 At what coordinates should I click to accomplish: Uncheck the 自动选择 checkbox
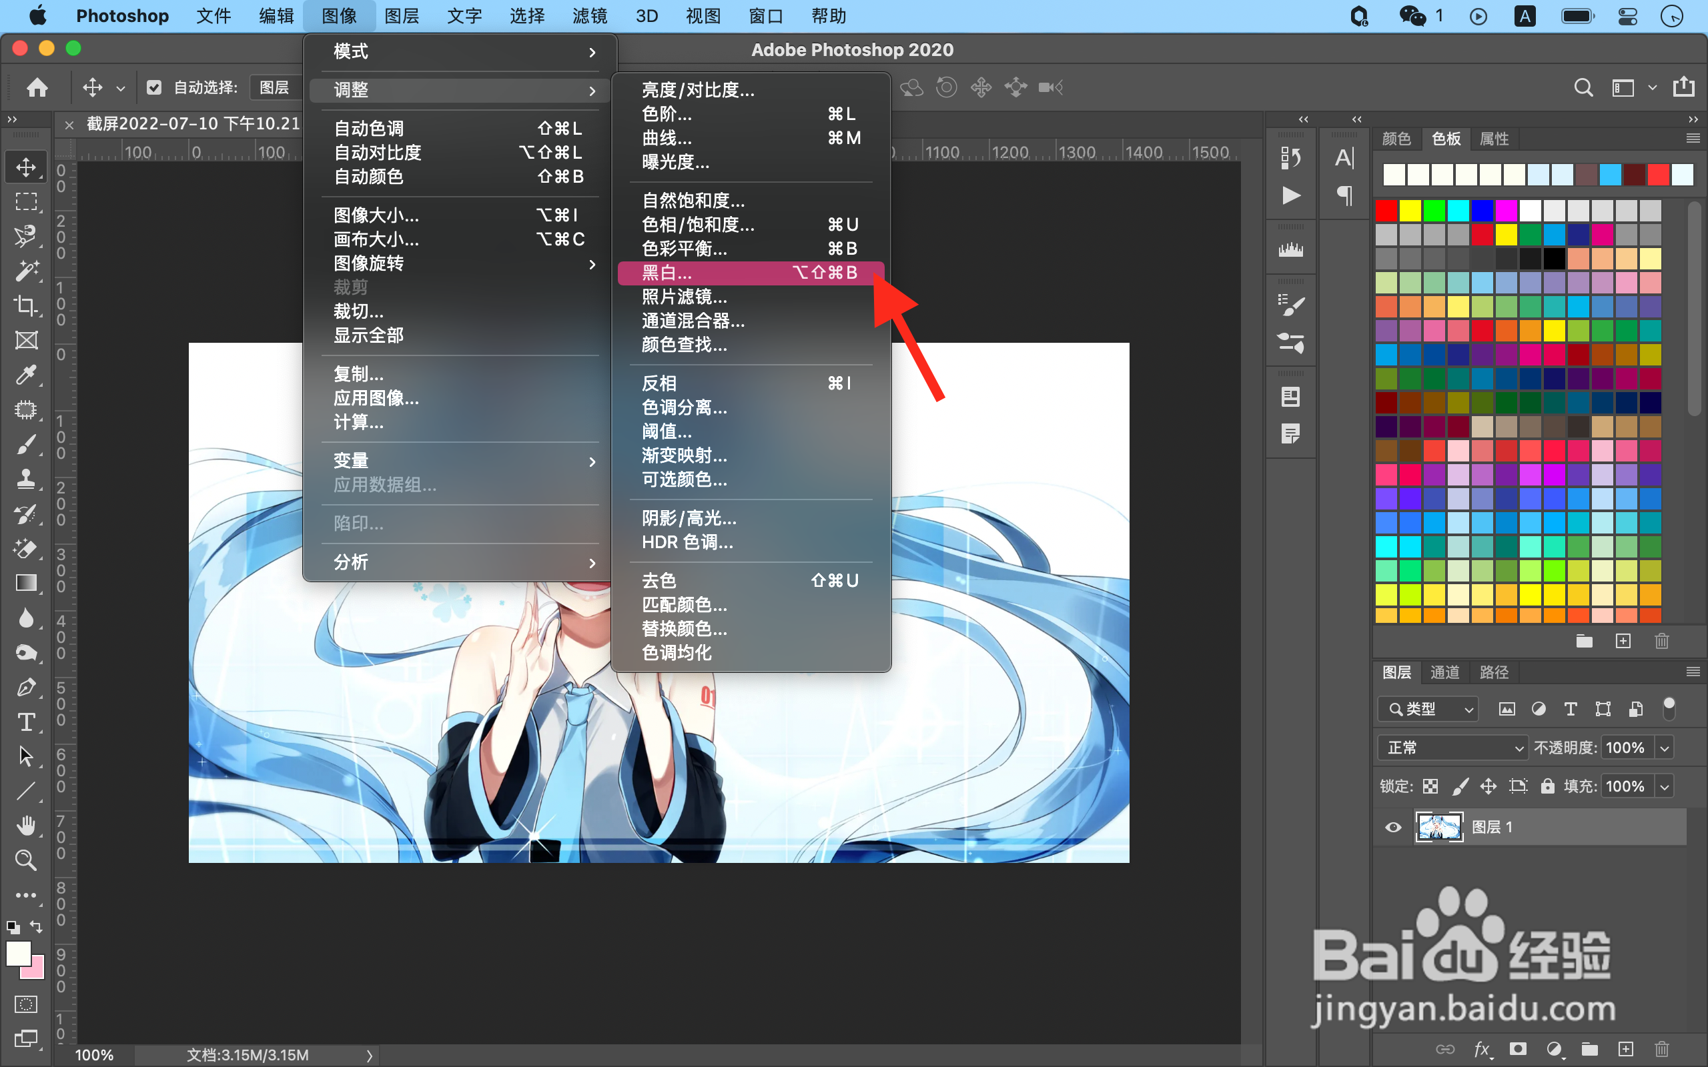pos(154,87)
